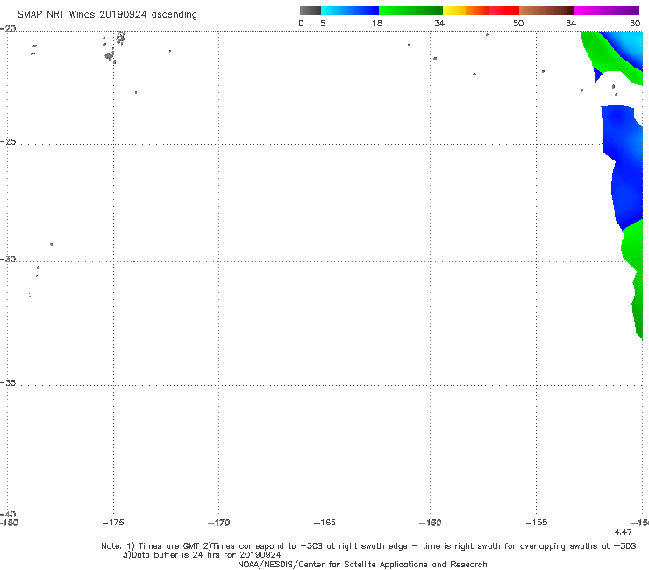
Task: Click the yellow-orange segment after 34 on color bar
Action: pyautogui.click(x=465, y=11)
